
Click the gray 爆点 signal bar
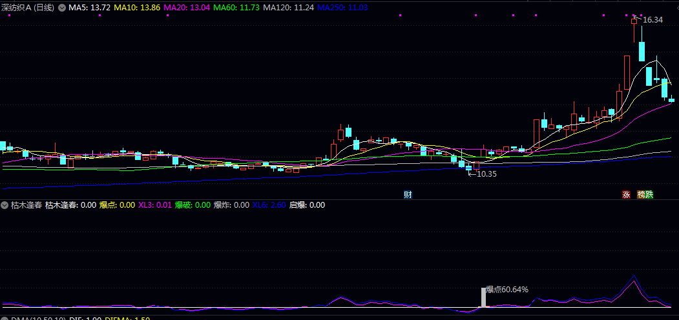click(483, 297)
